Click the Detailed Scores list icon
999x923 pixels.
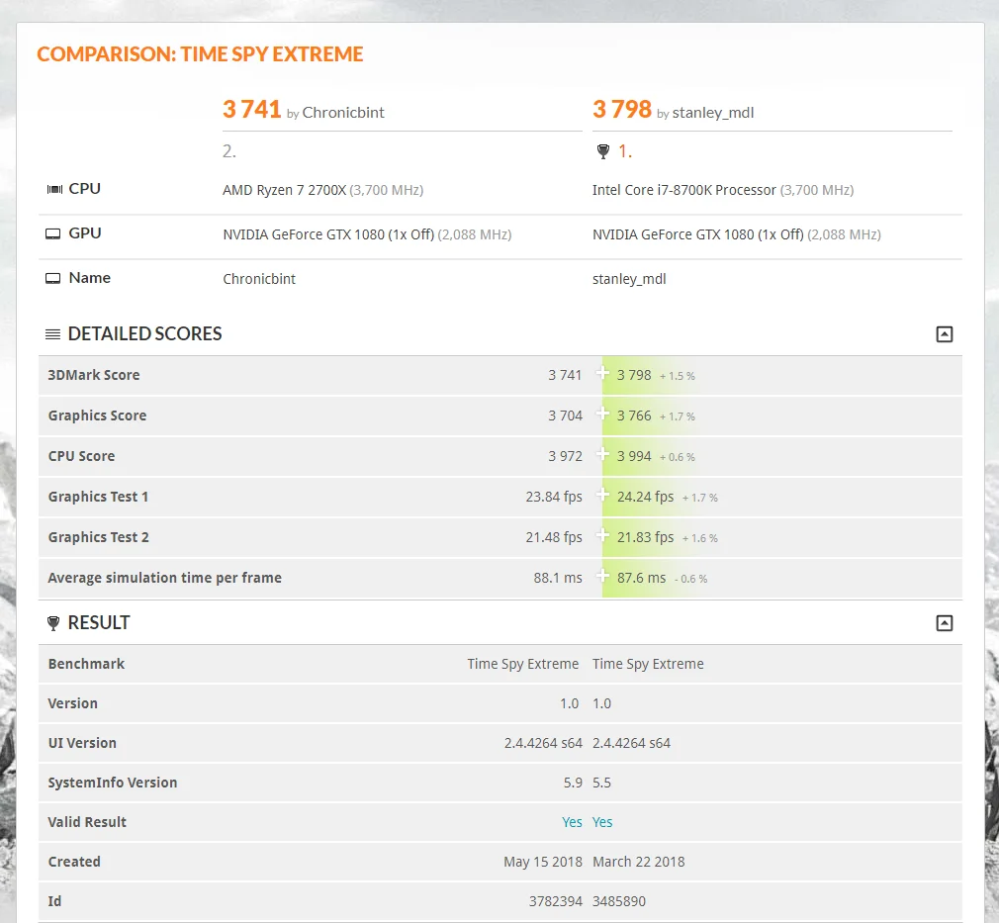coord(52,334)
